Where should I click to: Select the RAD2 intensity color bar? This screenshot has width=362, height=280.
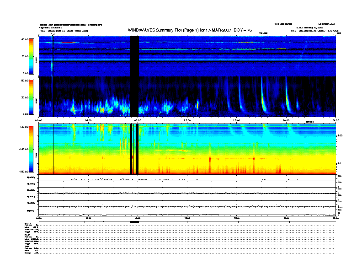31,56
